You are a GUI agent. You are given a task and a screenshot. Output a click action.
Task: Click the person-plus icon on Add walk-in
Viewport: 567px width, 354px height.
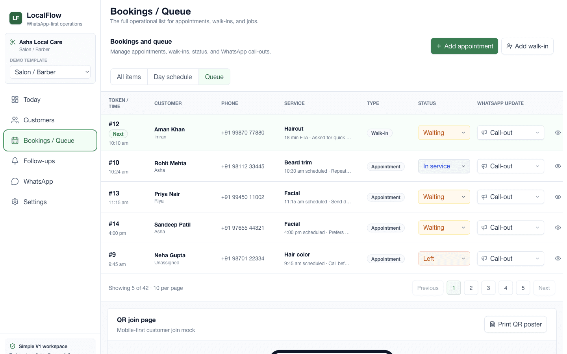(x=510, y=46)
